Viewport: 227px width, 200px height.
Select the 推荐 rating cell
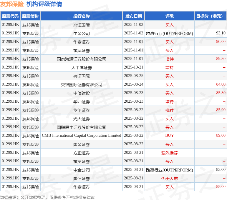coord(170,110)
